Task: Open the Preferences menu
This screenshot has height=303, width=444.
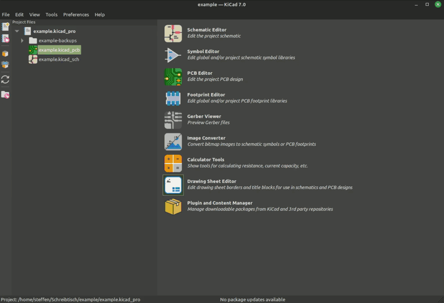Action: click(76, 14)
